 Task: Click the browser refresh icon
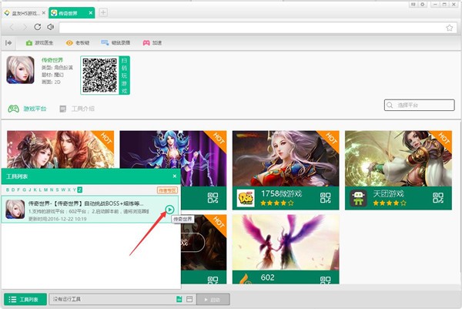[37, 27]
